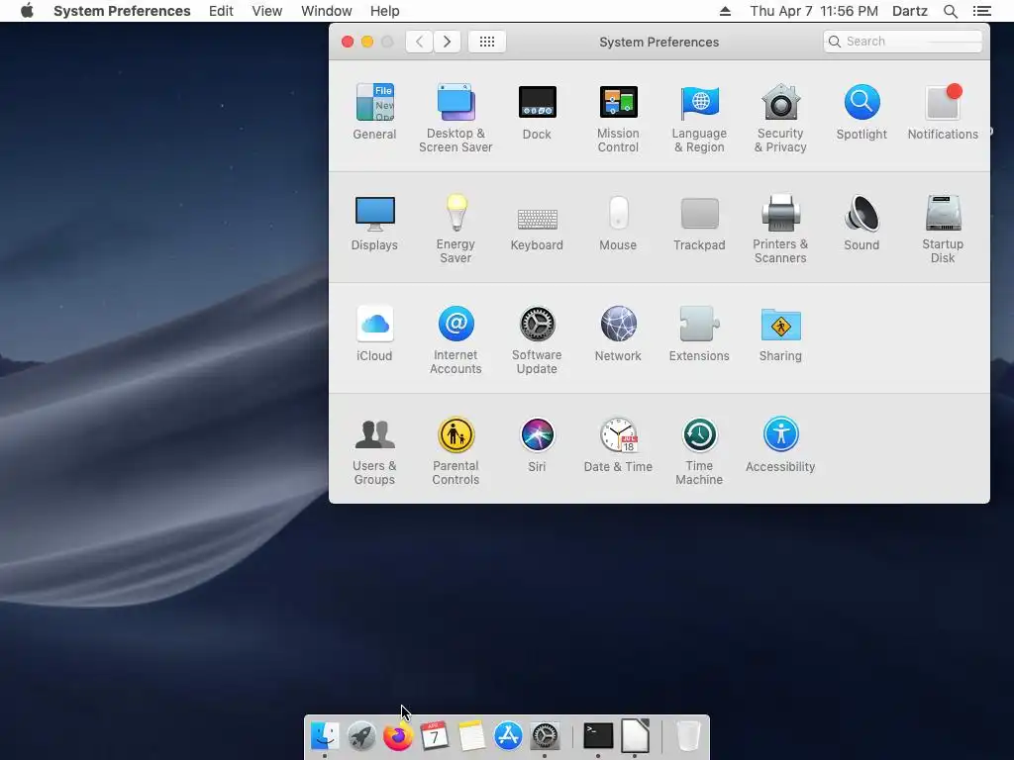
Task: Open the Window menu
Action: 327,11
